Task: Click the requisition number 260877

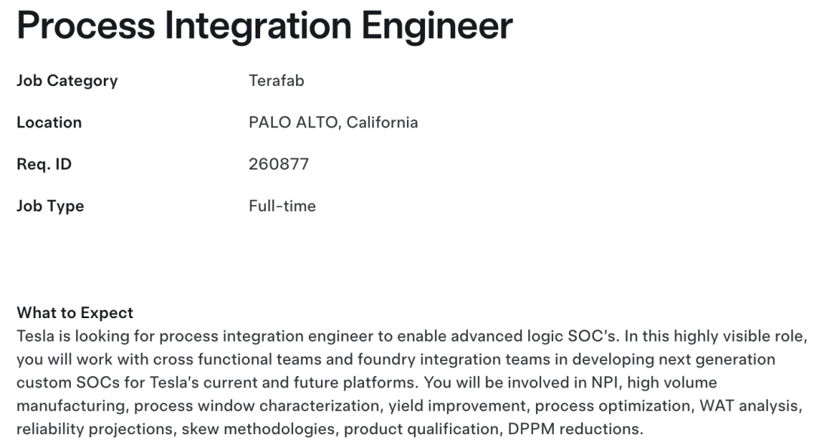Action: [x=279, y=164]
